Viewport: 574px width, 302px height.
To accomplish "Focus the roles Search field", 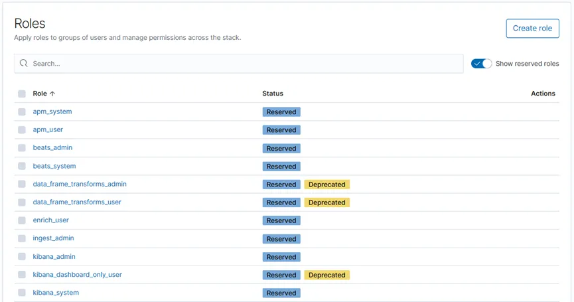I will pos(239,64).
